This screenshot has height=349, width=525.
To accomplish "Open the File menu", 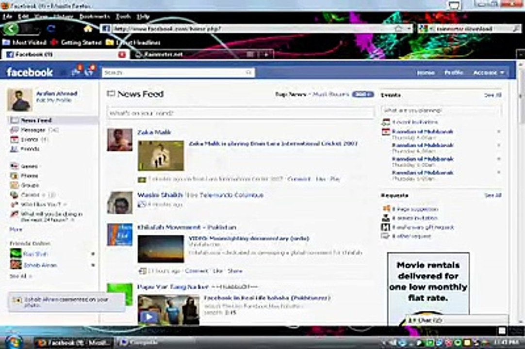I will point(7,16).
